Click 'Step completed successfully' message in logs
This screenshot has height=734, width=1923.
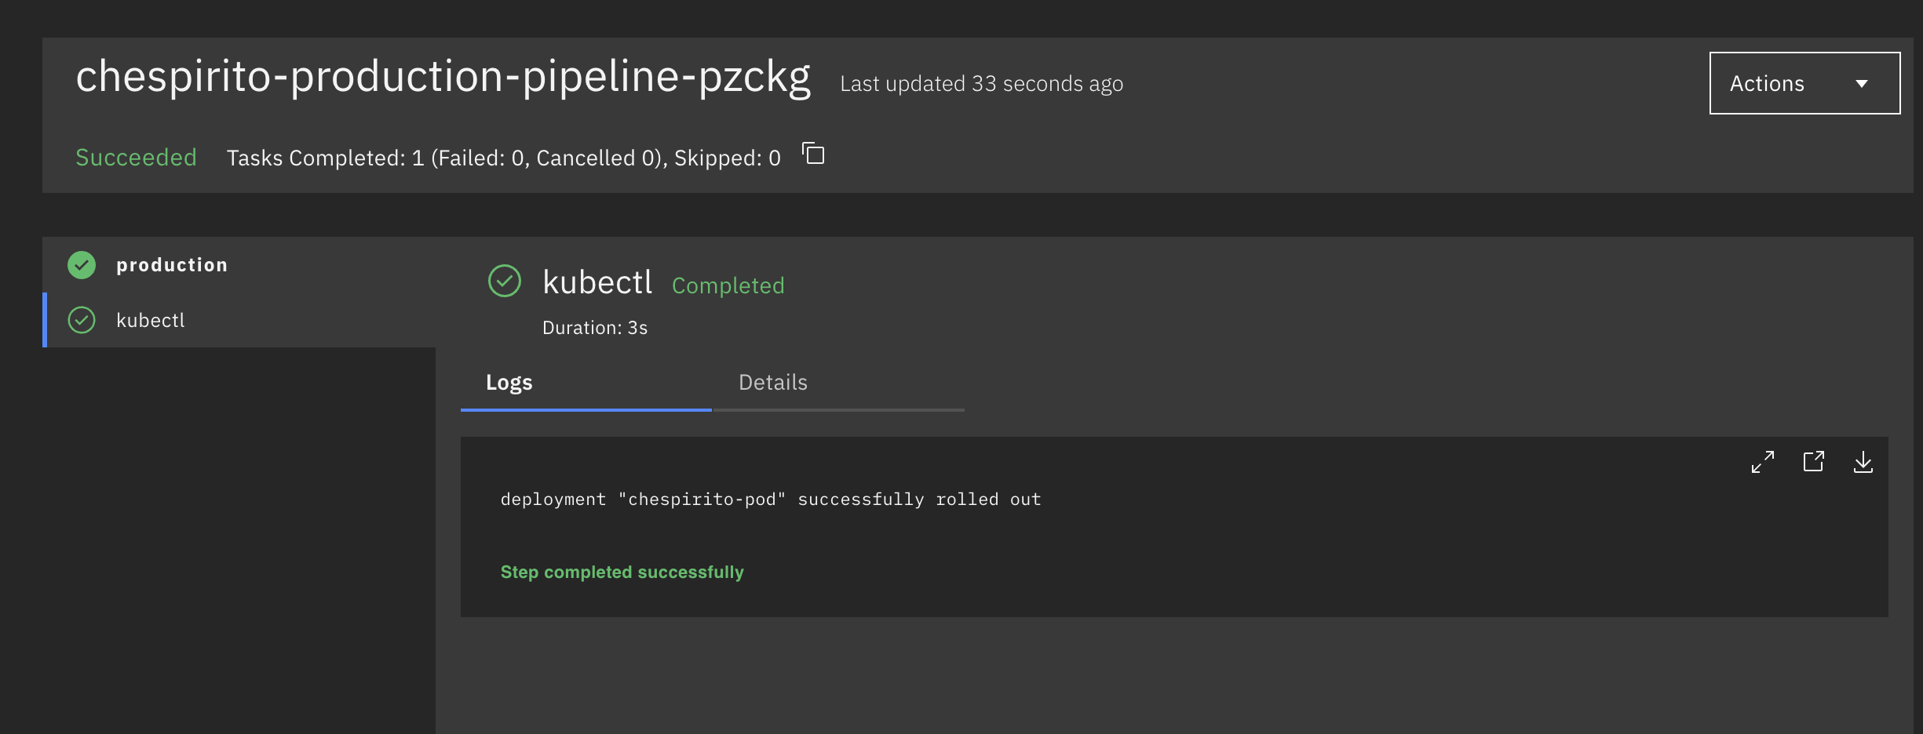click(622, 572)
